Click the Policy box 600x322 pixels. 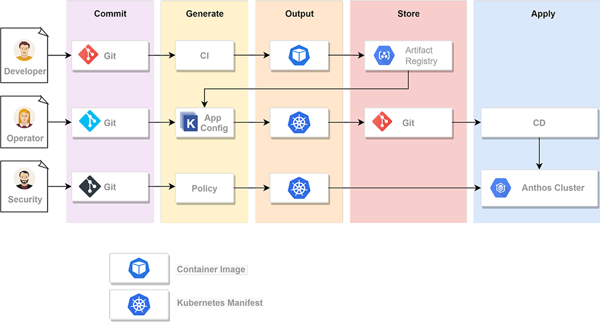click(x=205, y=188)
